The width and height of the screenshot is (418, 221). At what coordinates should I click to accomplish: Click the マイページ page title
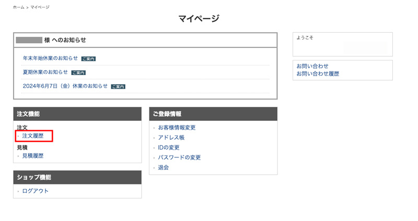[x=199, y=19]
